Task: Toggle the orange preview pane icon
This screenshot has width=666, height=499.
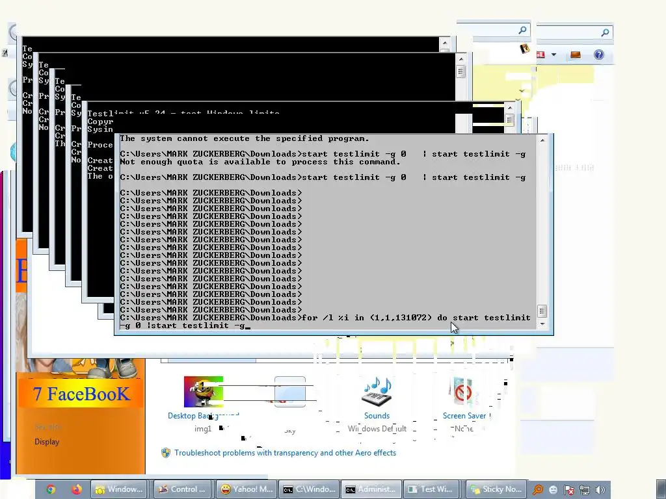Action: (x=576, y=55)
